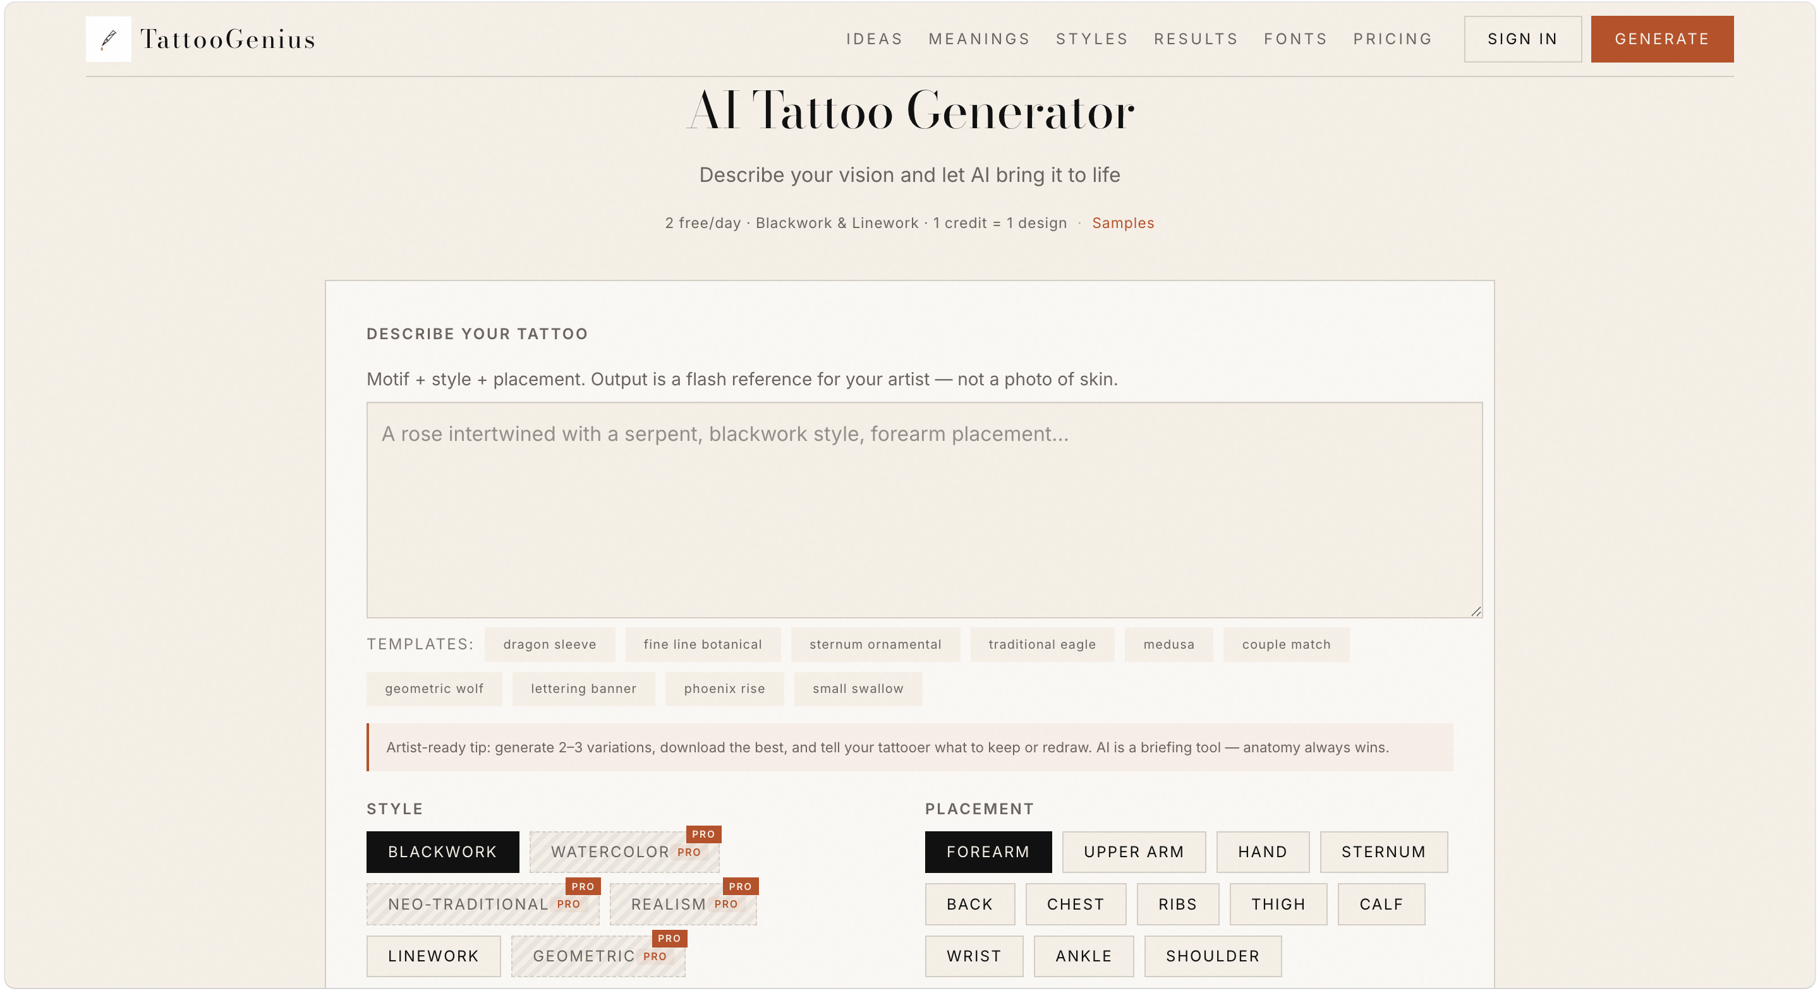This screenshot has height=993, width=1820.
Task: Pick Sternum as placement
Action: (1383, 852)
